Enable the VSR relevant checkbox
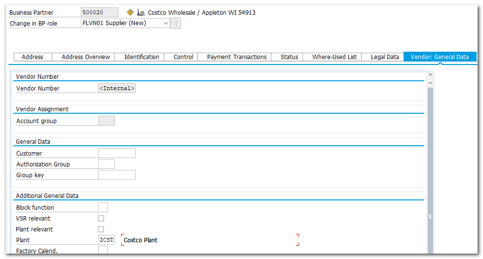 pos(101,219)
